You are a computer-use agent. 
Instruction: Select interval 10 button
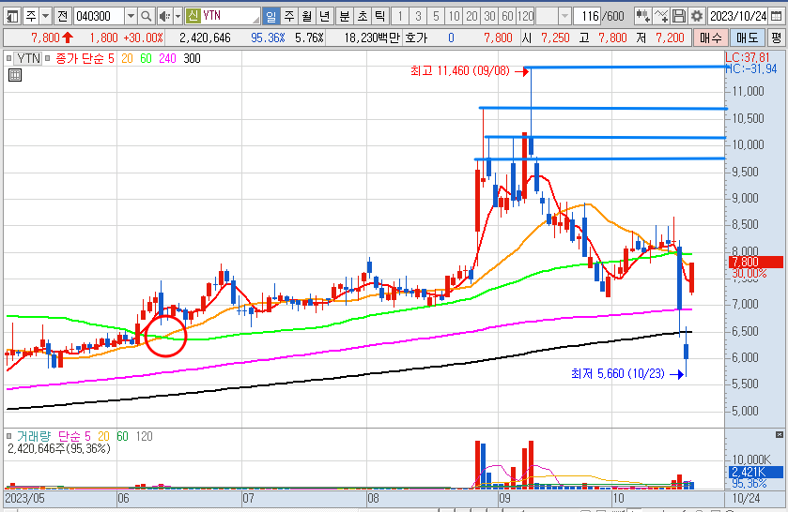454,17
